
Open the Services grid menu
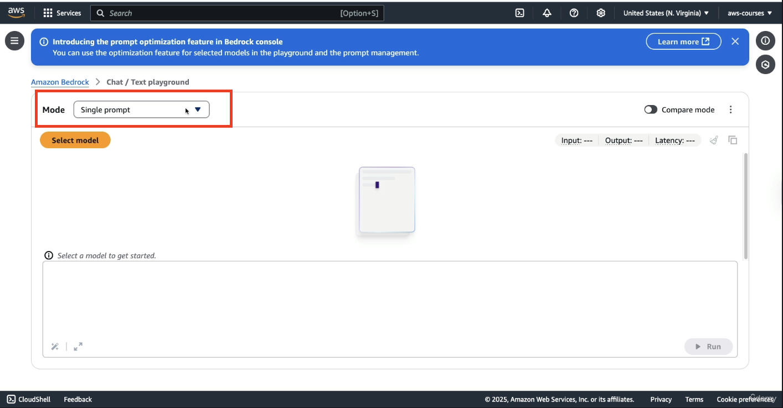[62, 13]
